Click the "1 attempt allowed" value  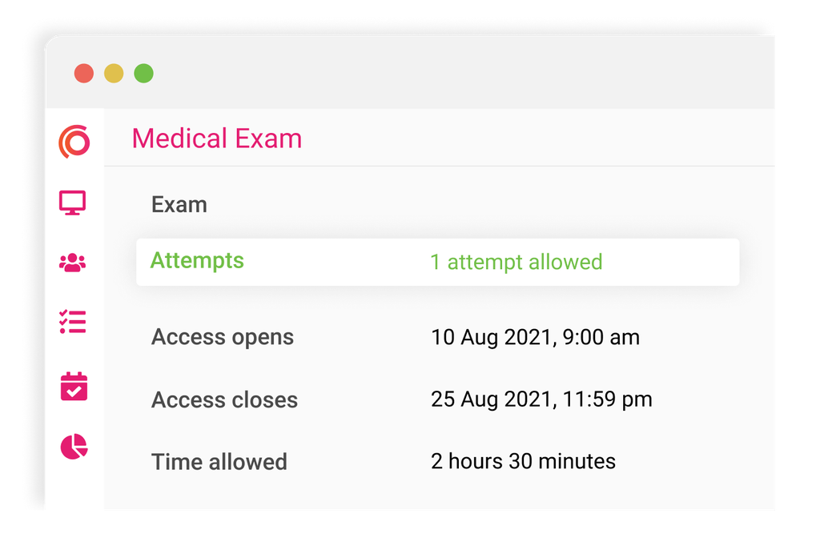516,262
